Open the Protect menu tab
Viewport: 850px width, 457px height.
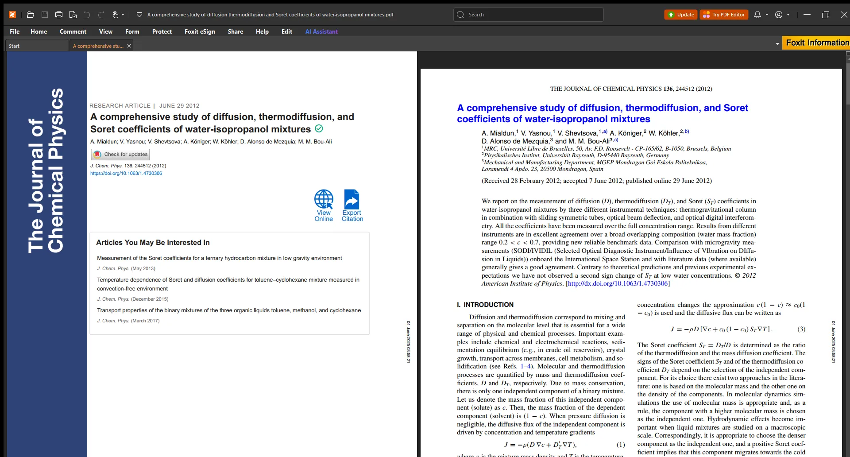click(162, 31)
